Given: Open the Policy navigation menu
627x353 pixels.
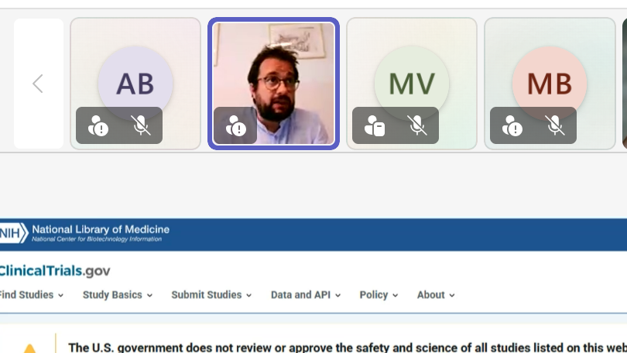Looking at the screenshot, I should (x=379, y=295).
